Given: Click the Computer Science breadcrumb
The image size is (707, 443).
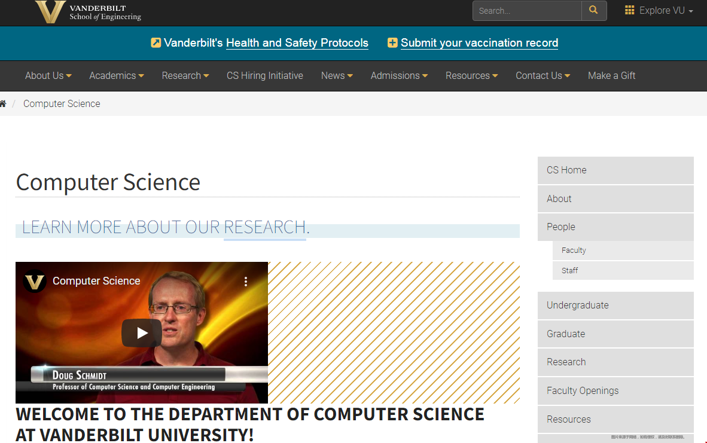Looking at the screenshot, I should click(62, 103).
